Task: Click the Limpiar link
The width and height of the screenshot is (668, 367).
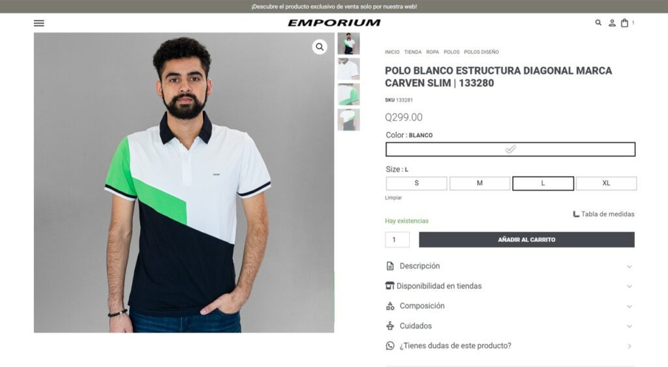Action: coord(393,198)
